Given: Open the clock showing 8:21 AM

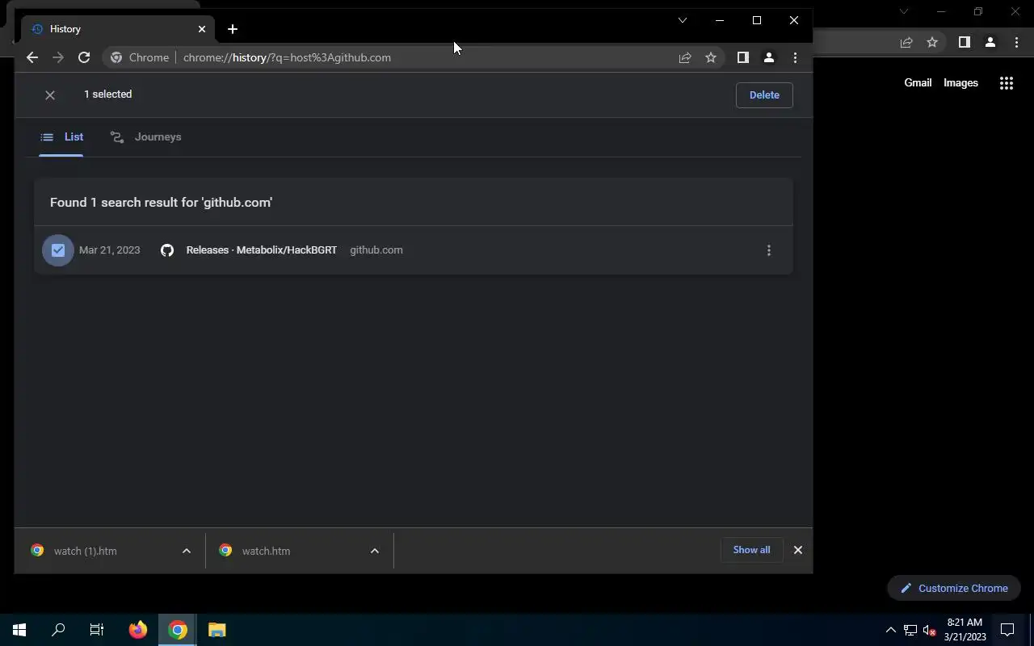Looking at the screenshot, I should point(965,630).
